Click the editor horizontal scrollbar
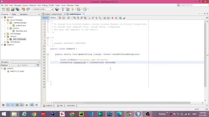This screenshot has width=209, height=117. pos(122,103)
